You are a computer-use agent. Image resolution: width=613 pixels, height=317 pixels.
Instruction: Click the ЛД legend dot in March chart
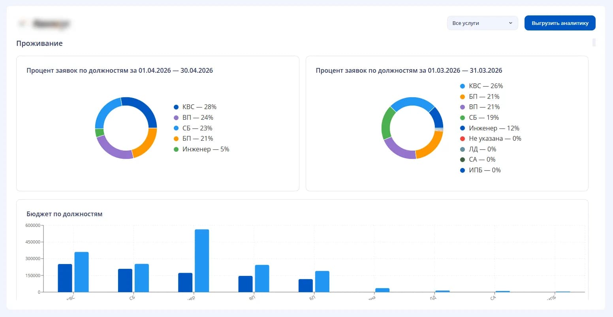pyautogui.click(x=463, y=149)
